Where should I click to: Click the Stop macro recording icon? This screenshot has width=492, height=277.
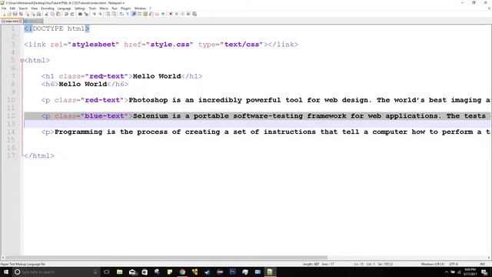(177, 14)
